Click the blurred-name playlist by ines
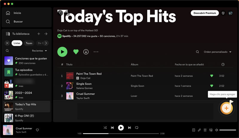This screenshot has width=239, height=138. click(27, 84)
